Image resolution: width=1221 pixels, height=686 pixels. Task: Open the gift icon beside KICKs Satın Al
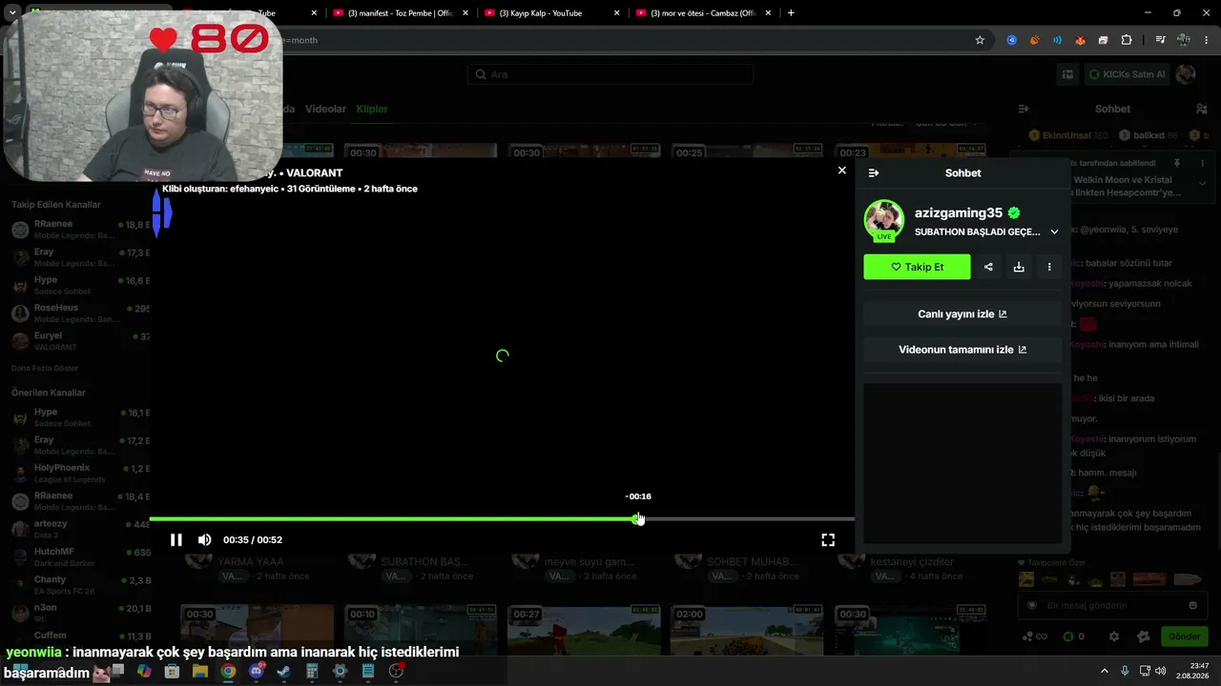coord(1067,74)
